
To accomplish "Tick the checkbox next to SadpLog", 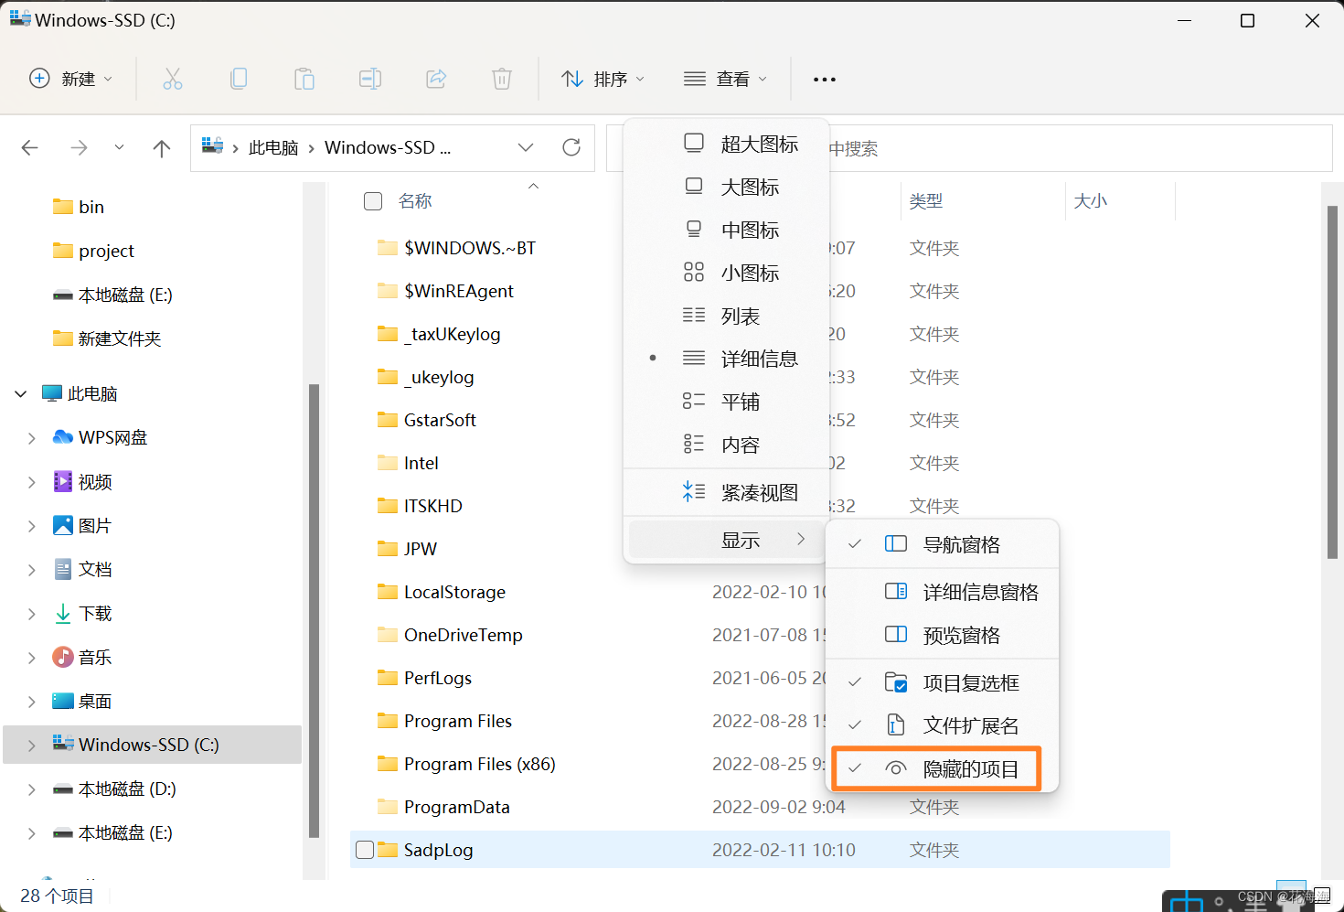I will pos(365,850).
